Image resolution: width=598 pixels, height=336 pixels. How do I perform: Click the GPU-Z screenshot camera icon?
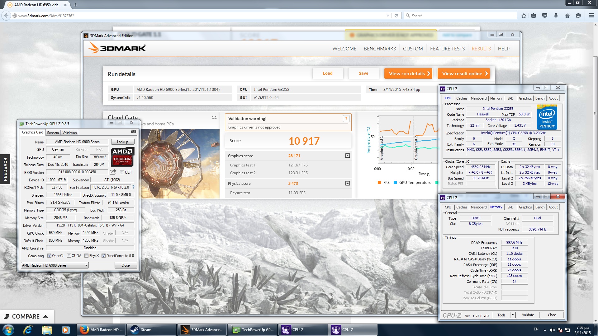[x=134, y=132]
